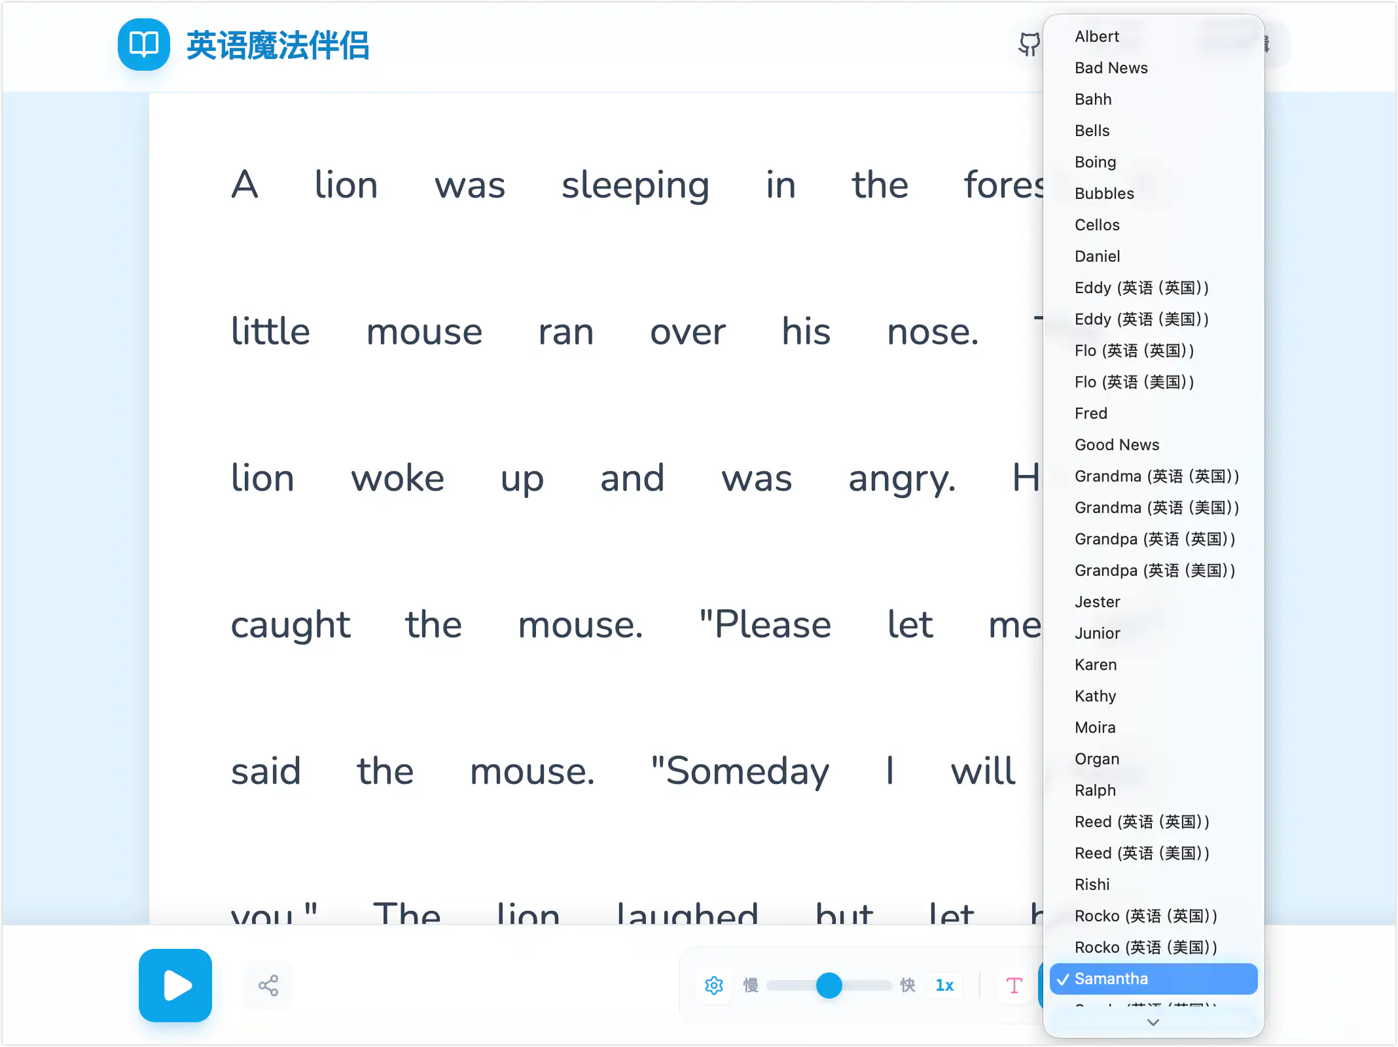Screen dimensions: 1398x1047
Task: Click the '1x' playback speed badge
Action: click(944, 985)
